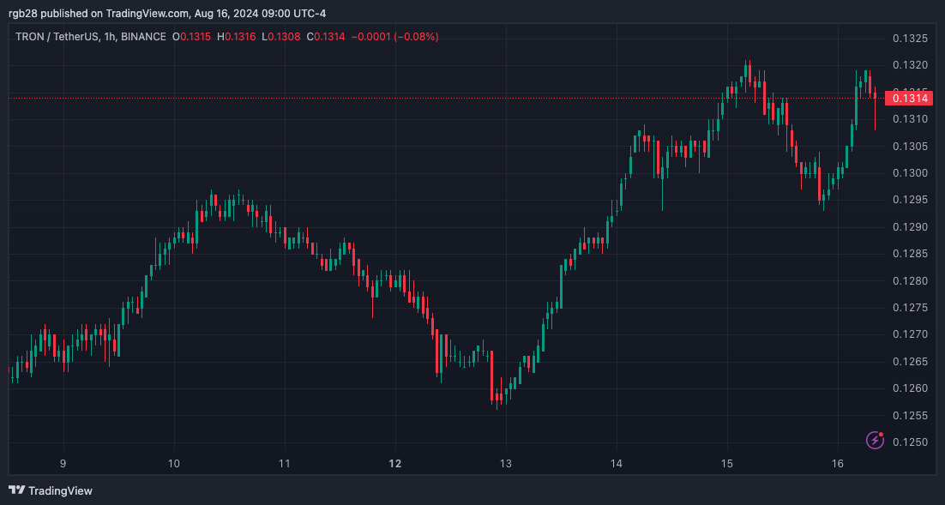Click date 14 on the time axis
Viewport: 945px width, 505px height.
pyautogui.click(x=616, y=464)
